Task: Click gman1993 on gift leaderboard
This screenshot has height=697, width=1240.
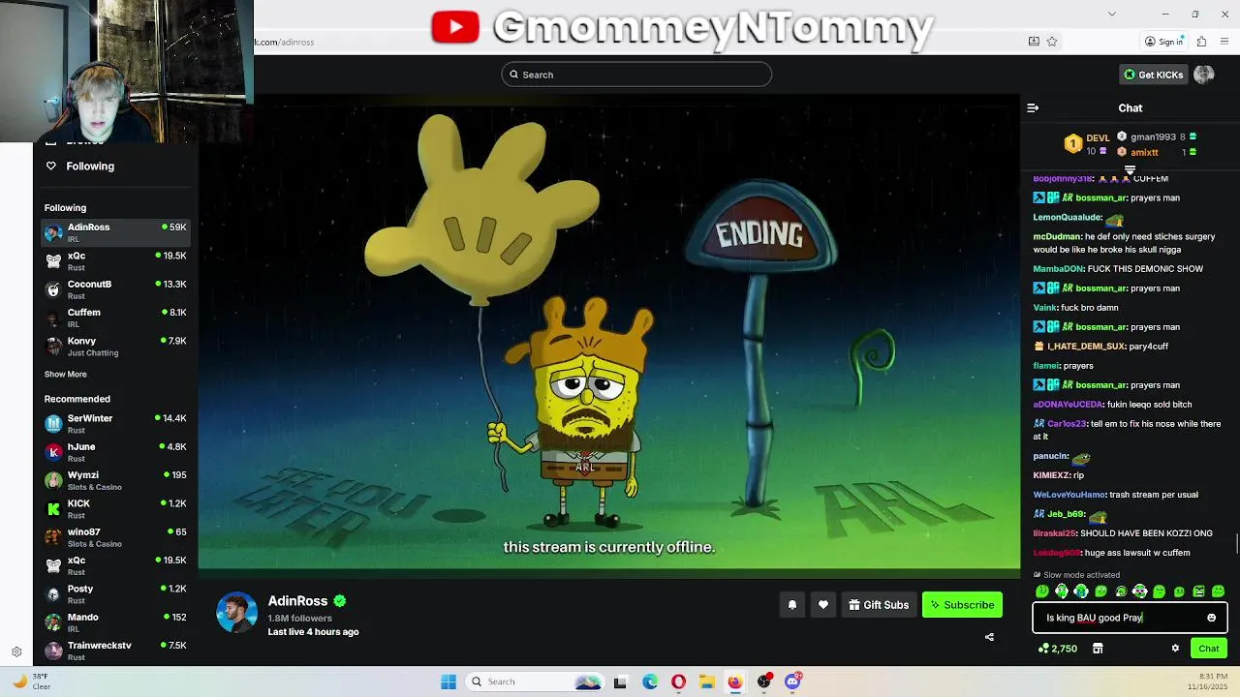Action: coord(1153,137)
